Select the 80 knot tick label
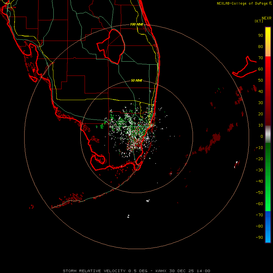Screen dimensions: 273x273 point(261,47)
